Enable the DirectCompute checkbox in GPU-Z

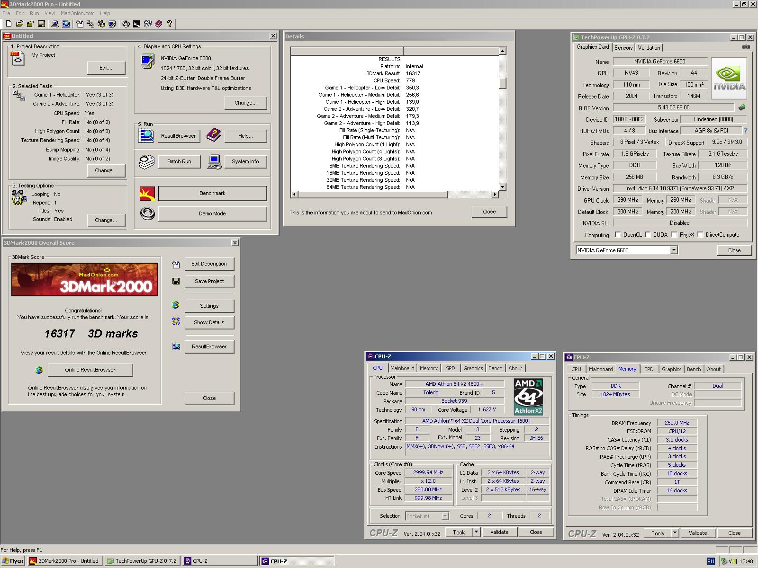tap(700, 235)
